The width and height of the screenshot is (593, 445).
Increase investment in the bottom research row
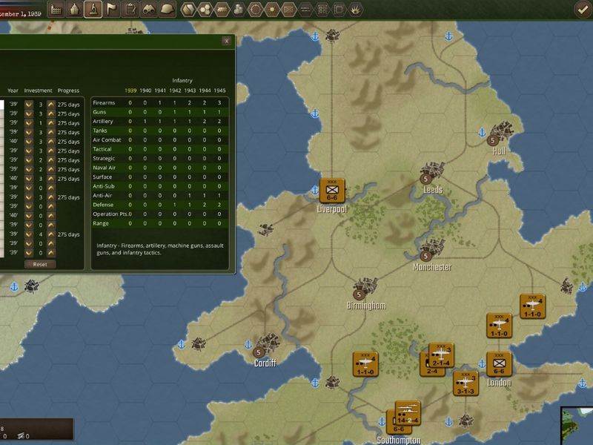(x=51, y=253)
